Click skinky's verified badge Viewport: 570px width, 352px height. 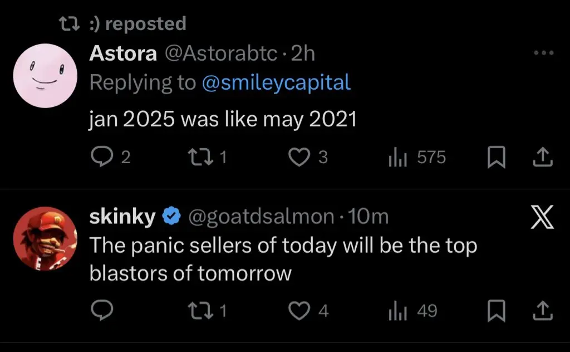(172, 217)
